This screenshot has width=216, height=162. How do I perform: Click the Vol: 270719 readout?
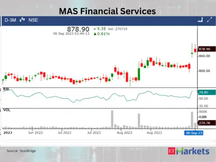point(117,29)
